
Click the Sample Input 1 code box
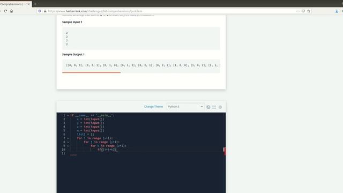pos(141,39)
